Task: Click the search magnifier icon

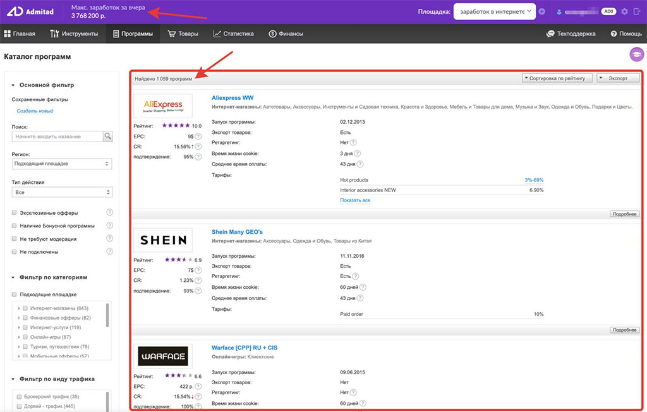Action: point(107,136)
